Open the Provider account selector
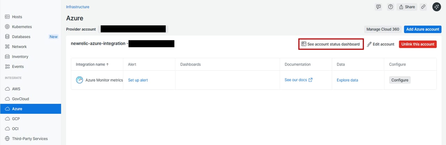 (x=133, y=29)
